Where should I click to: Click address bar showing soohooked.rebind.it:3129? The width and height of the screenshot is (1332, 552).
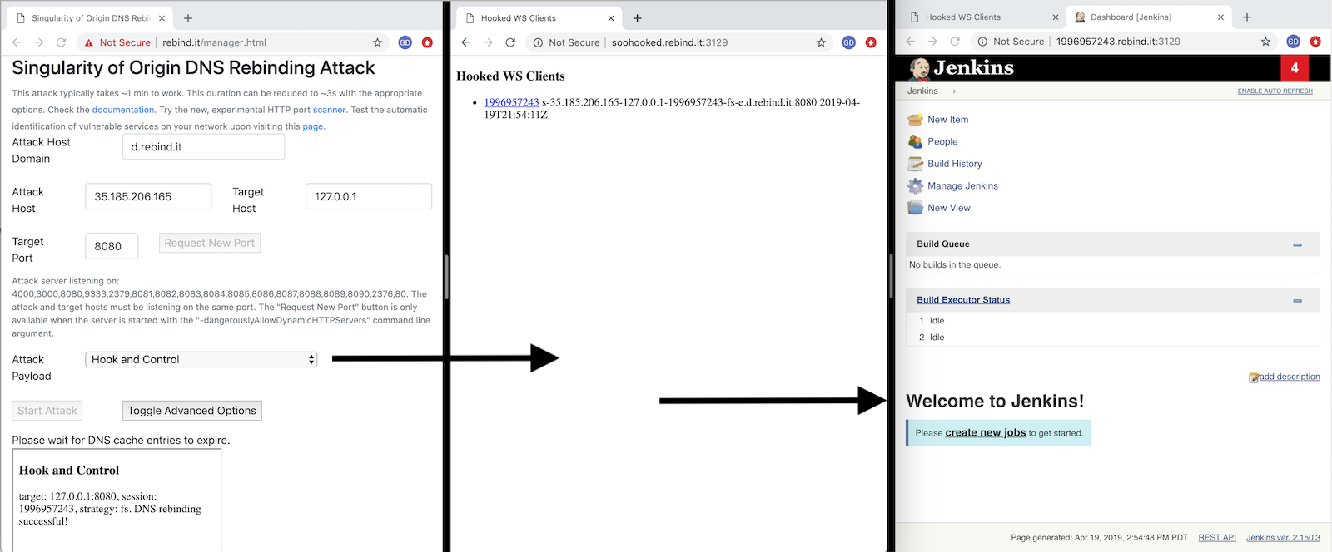pyautogui.click(x=680, y=42)
